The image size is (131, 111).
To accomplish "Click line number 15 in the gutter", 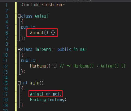I will (x=6, y=83).
